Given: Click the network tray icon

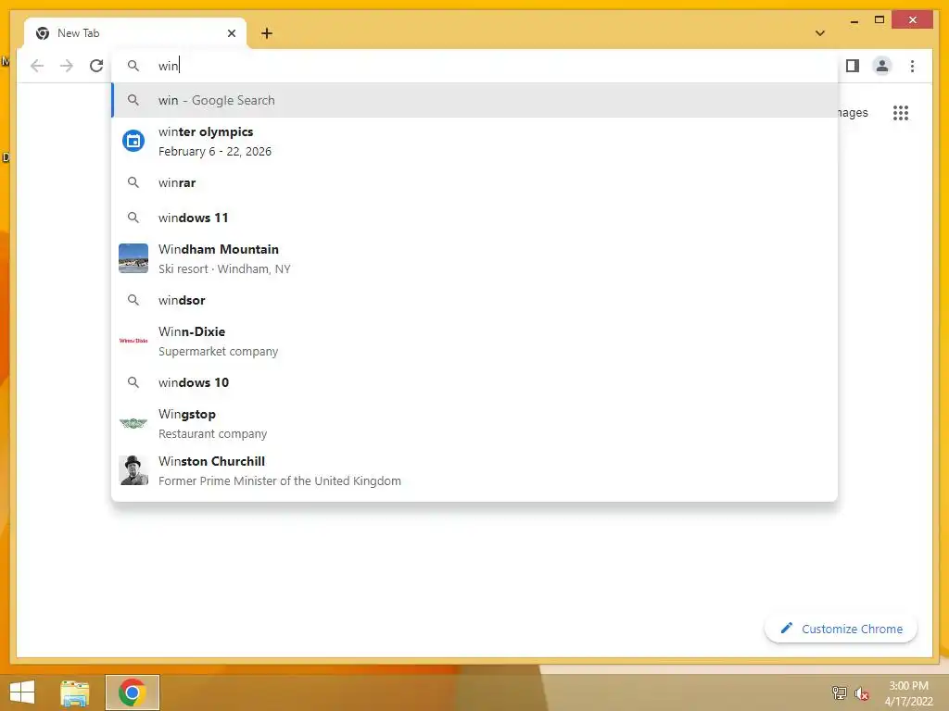Looking at the screenshot, I should [839, 692].
